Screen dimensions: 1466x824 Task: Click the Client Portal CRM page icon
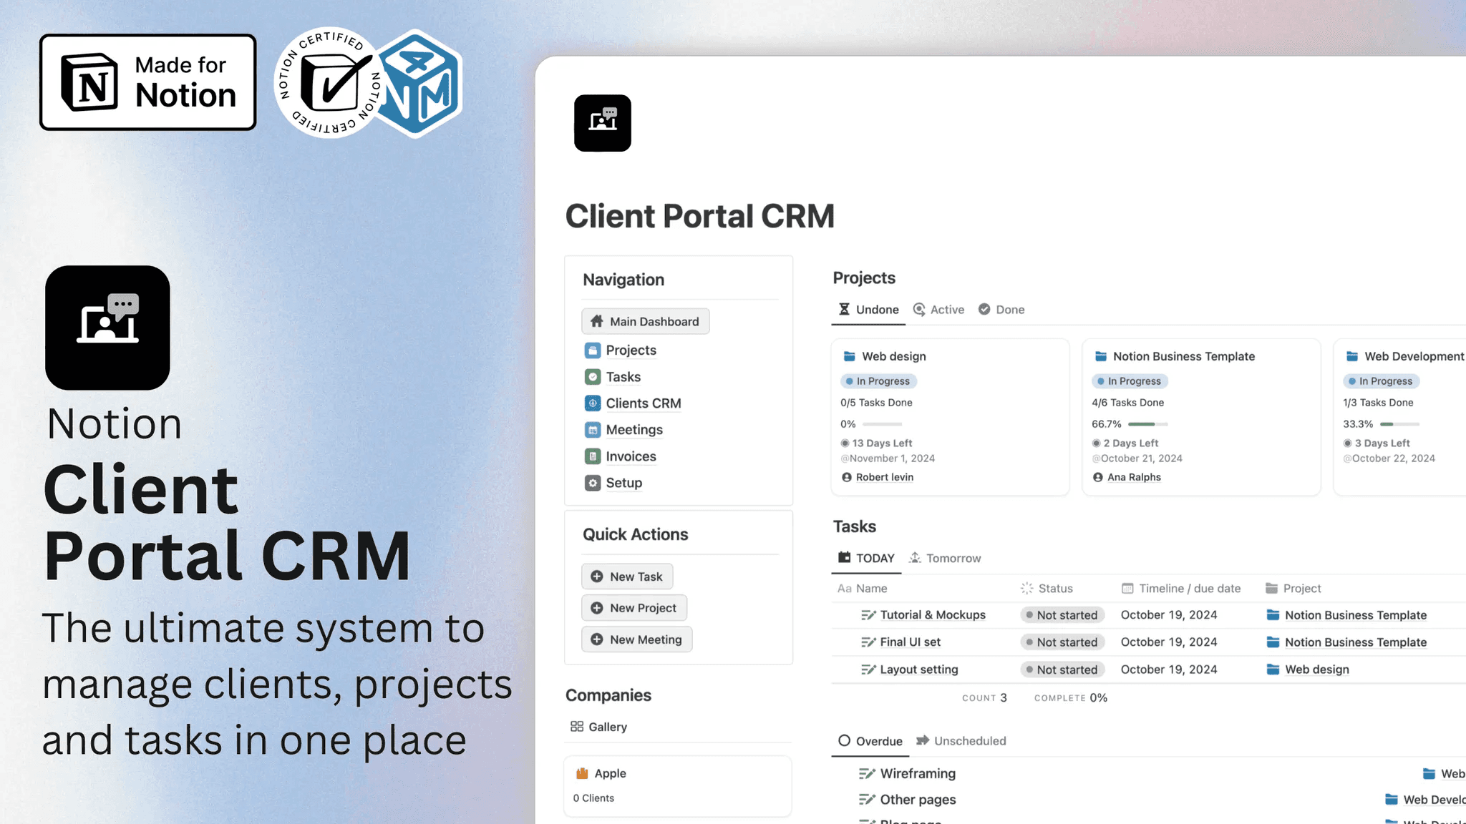(602, 123)
